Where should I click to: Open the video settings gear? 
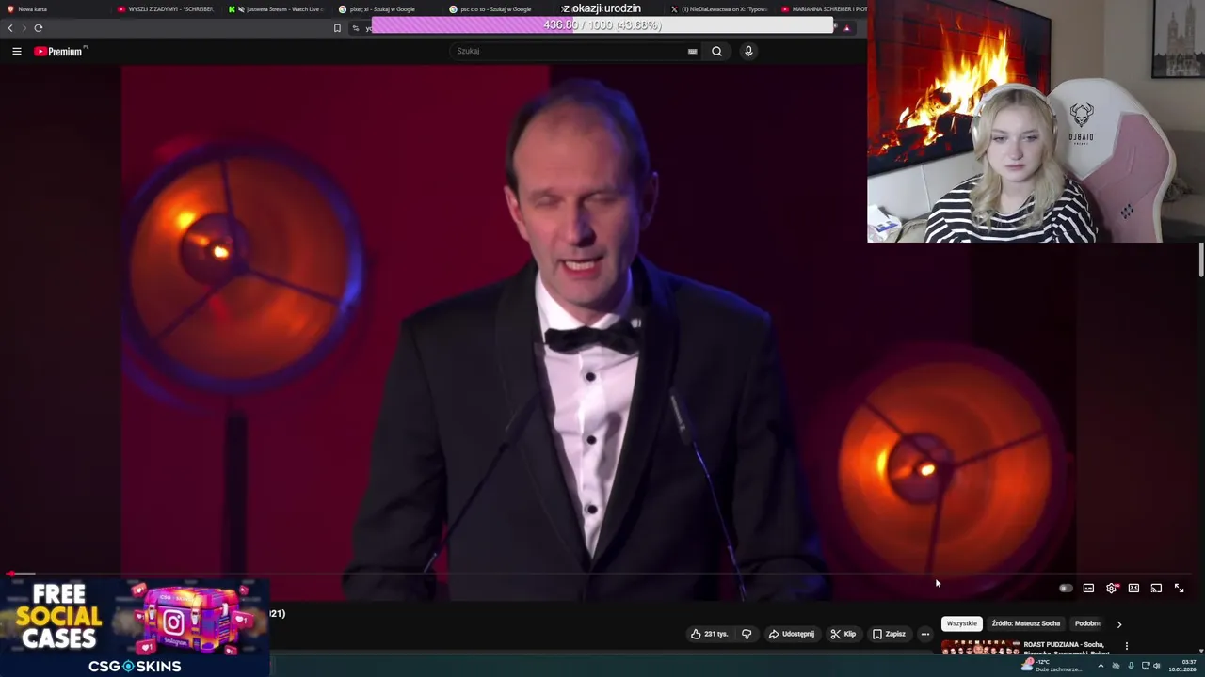pyautogui.click(x=1112, y=589)
